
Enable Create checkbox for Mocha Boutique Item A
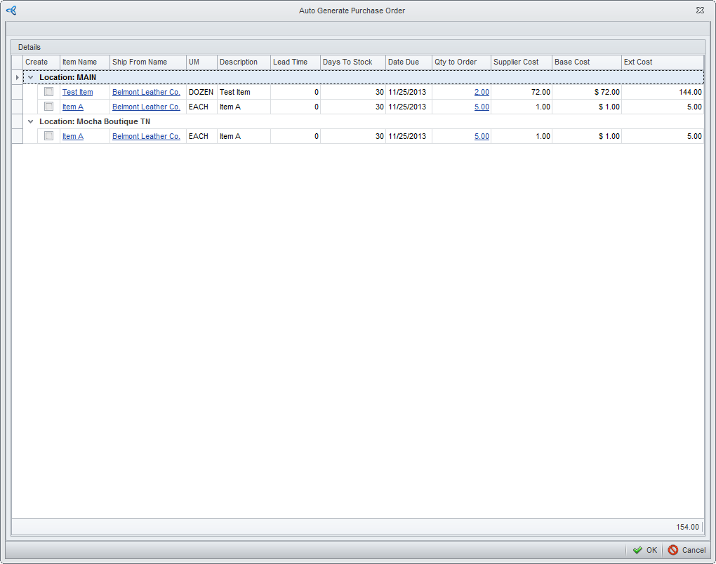click(x=49, y=136)
